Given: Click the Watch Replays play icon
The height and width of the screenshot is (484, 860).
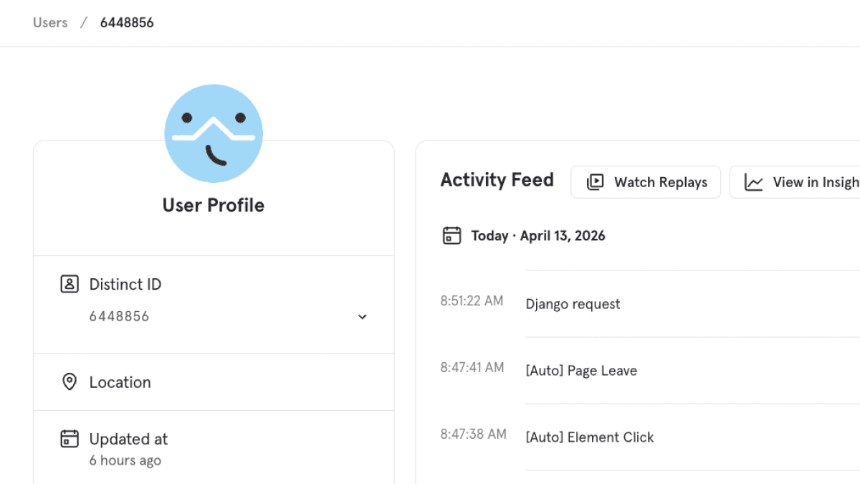Looking at the screenshot, I should point(595,182).
